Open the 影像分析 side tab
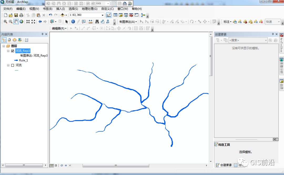The image size is (284, 175). tap(281, 66)
